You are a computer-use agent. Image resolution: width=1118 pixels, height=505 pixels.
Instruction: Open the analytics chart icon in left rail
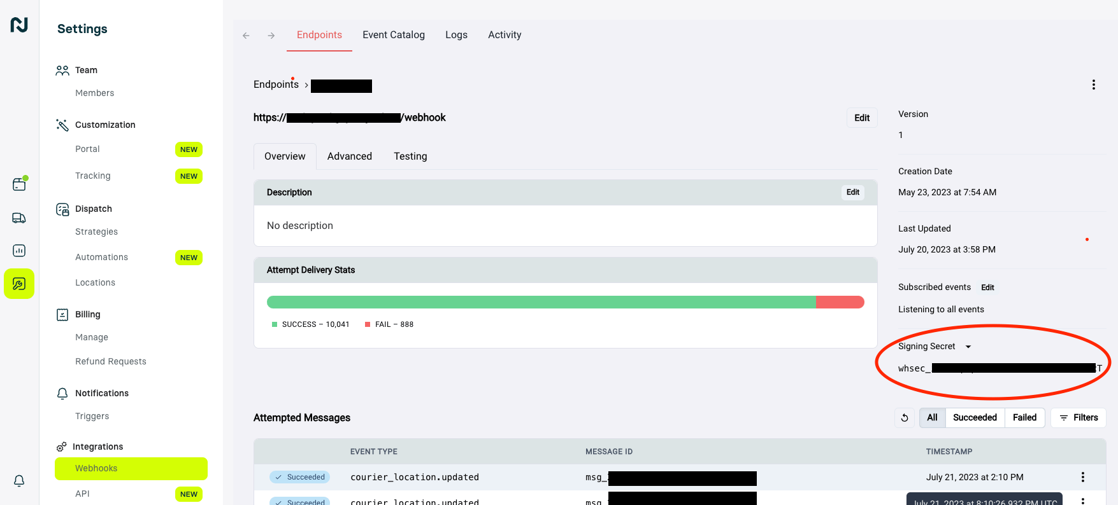point(19,251)
